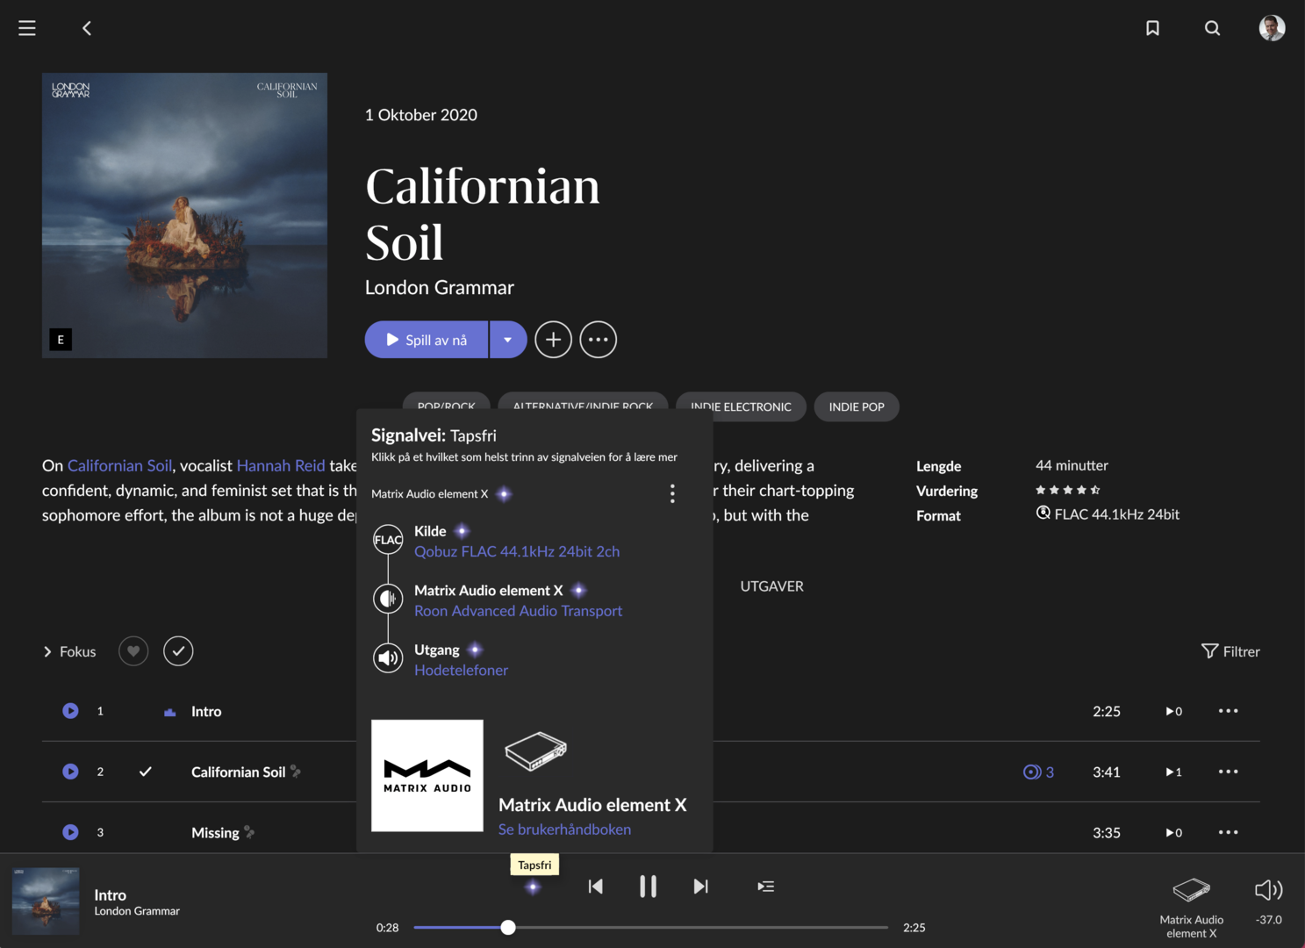This screenshot has width=1305, height=948.
Task: Click the playback seek bar
Action: (x=650, y=927)
